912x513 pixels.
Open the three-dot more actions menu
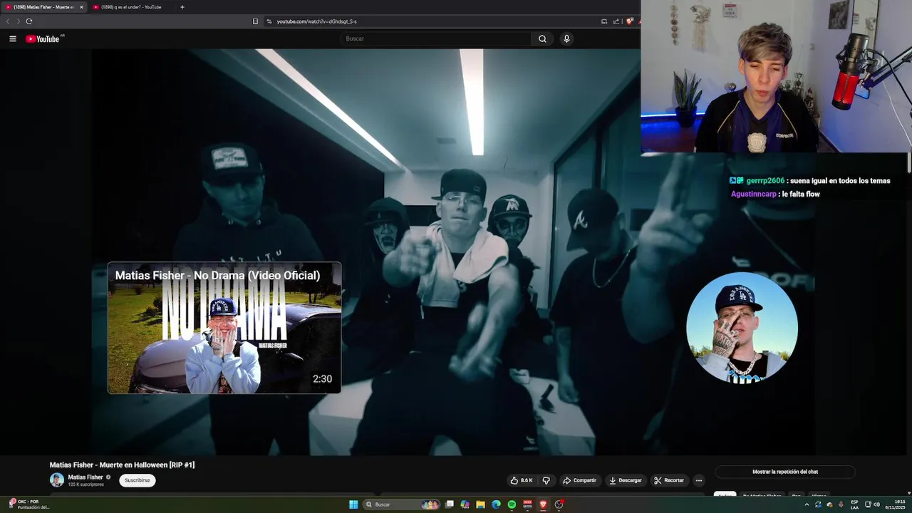[698, 480]
